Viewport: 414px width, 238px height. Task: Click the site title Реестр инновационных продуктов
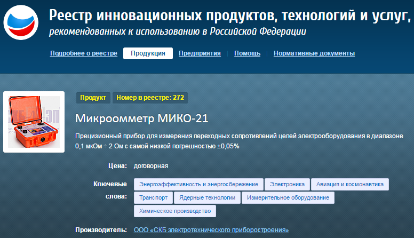pyautogui.click(x=230, y=15)
